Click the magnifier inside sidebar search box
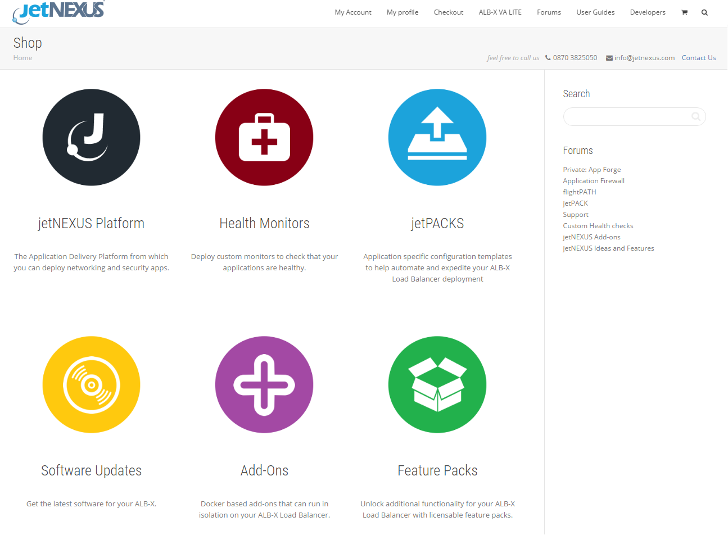This screenshot has width=728, height=535. (x=696, y=116)
